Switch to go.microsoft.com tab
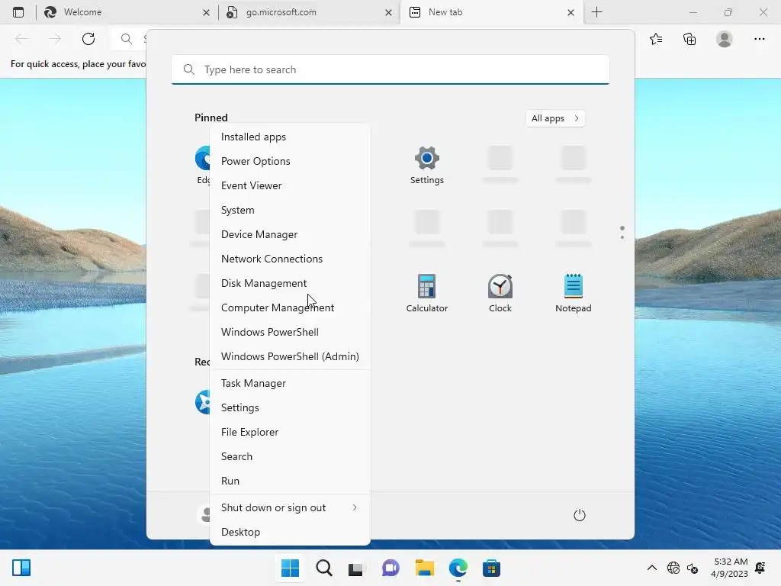Viewport: 781px width, 586px height. click(309, 12)
